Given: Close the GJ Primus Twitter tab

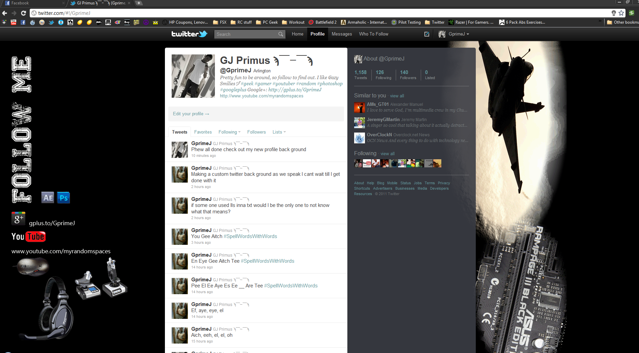Looking at the screenshot, I should 129,3.
